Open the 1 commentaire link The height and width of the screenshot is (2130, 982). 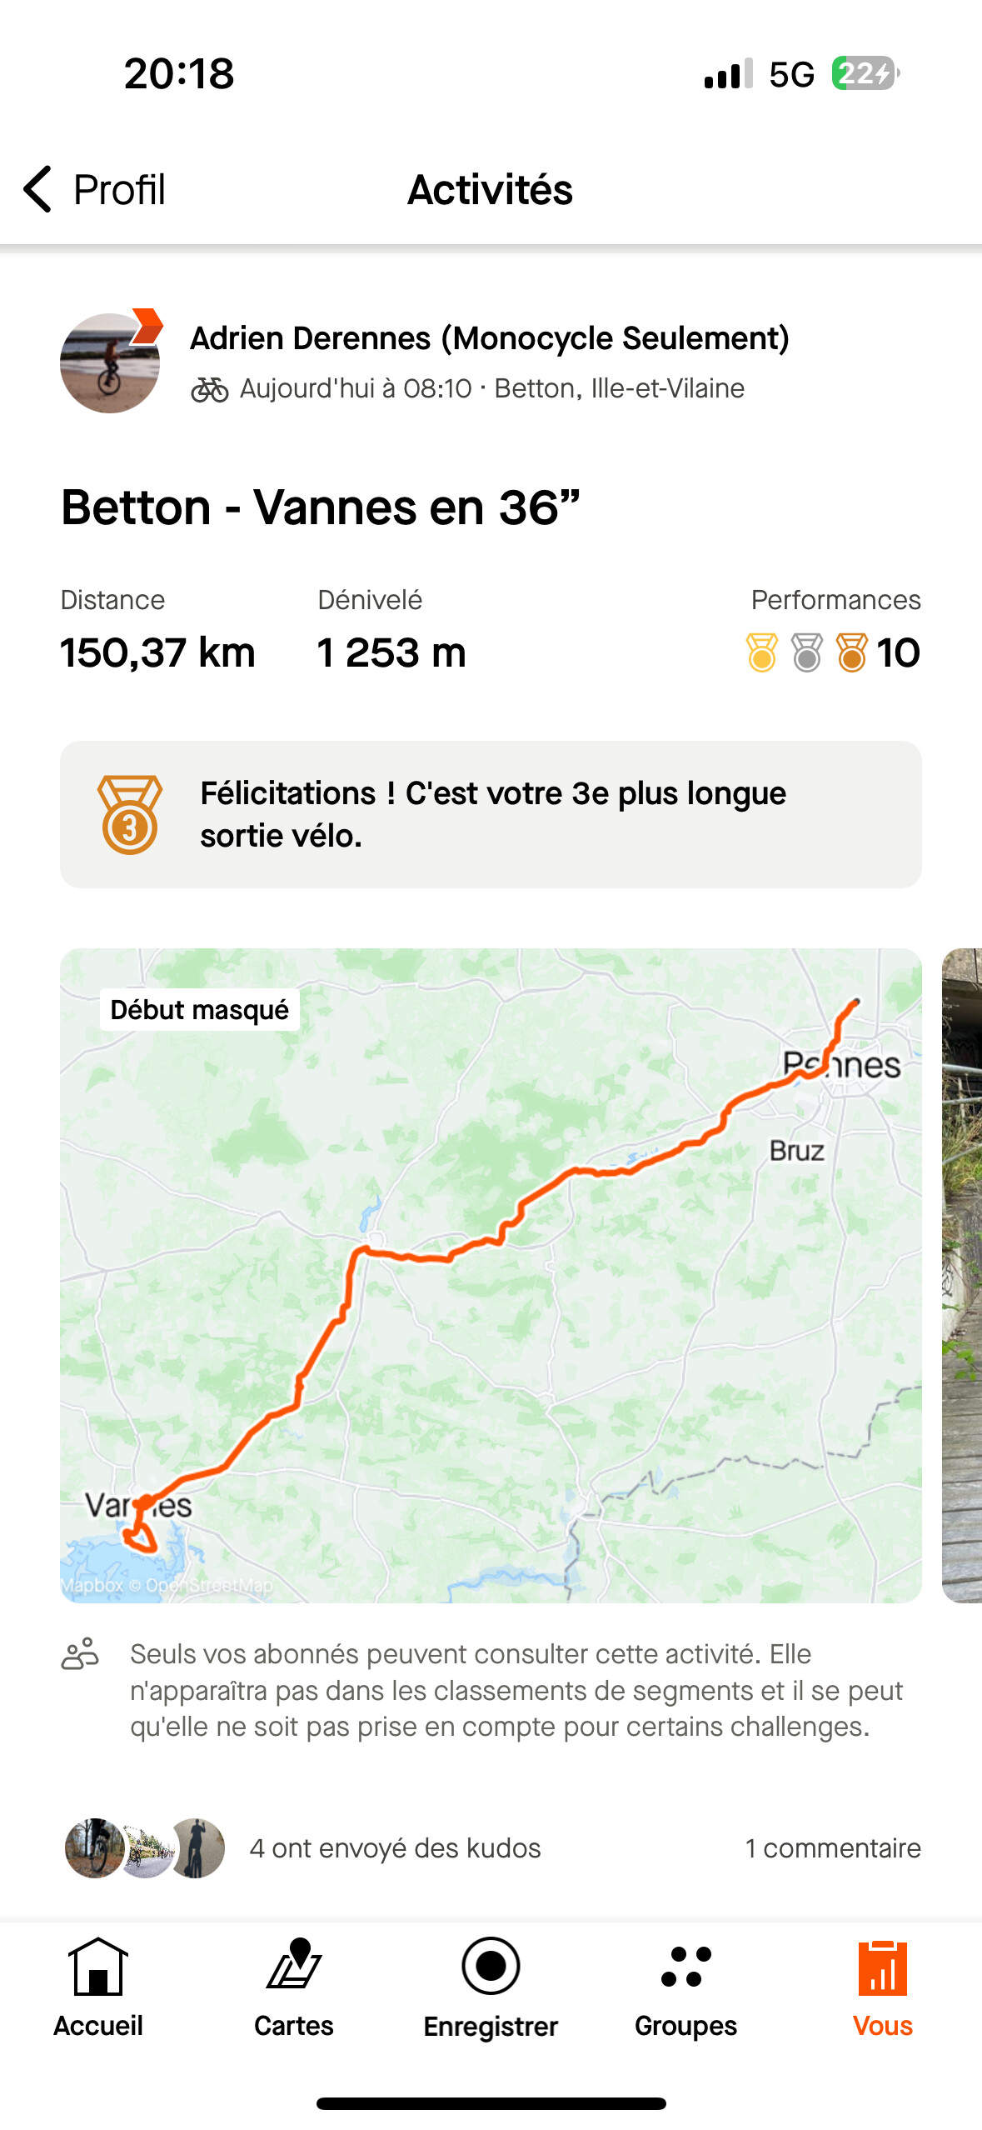click(x=832, y=1848)
